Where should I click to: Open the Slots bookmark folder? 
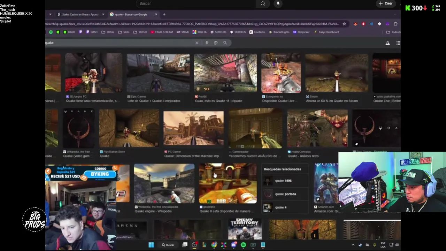click(x=124, y=32)
